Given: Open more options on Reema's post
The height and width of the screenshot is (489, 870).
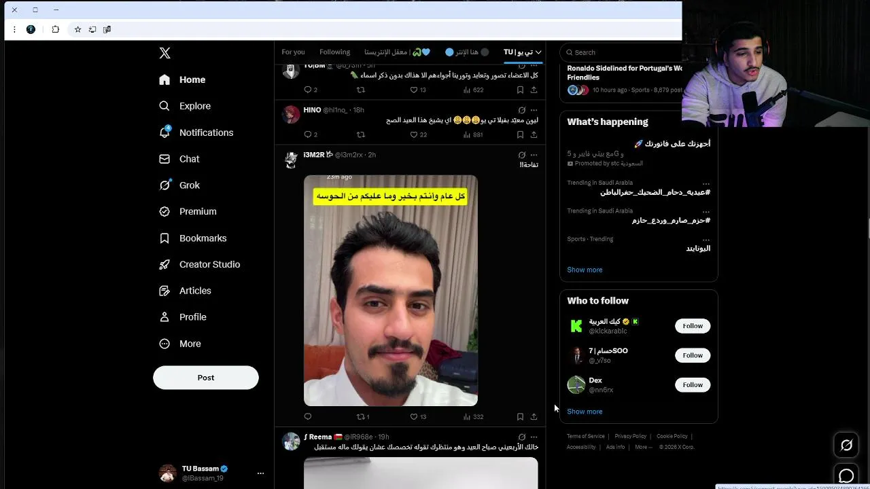Looking at the screenshot, I should [534, 437].
